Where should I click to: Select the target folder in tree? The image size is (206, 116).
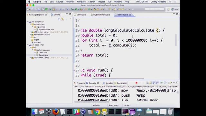tap(36, 40)
